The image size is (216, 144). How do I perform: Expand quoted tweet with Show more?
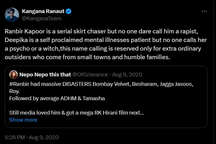click(x=23, y=120)
